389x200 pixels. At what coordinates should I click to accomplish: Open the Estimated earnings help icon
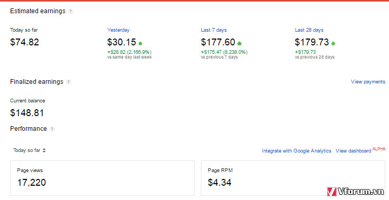point(71,12)
